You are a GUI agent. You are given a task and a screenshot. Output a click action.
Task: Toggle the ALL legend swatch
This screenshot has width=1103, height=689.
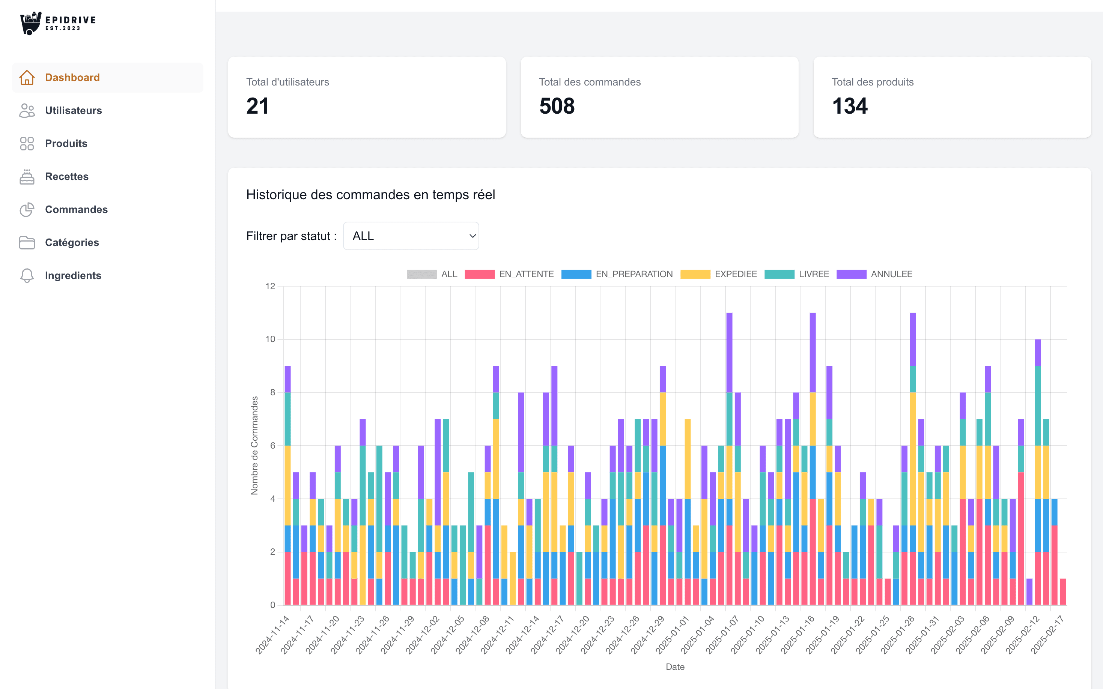click(x=421, y=274)
